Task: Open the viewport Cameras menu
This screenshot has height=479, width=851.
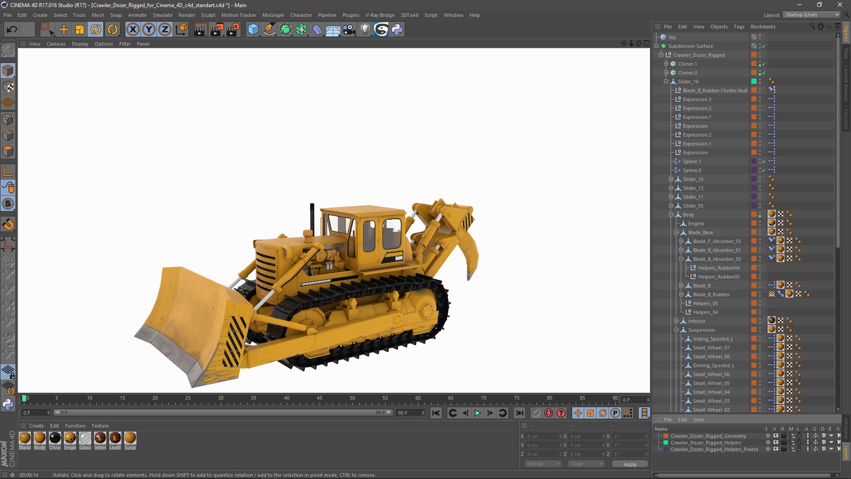Action: (56, 44)
